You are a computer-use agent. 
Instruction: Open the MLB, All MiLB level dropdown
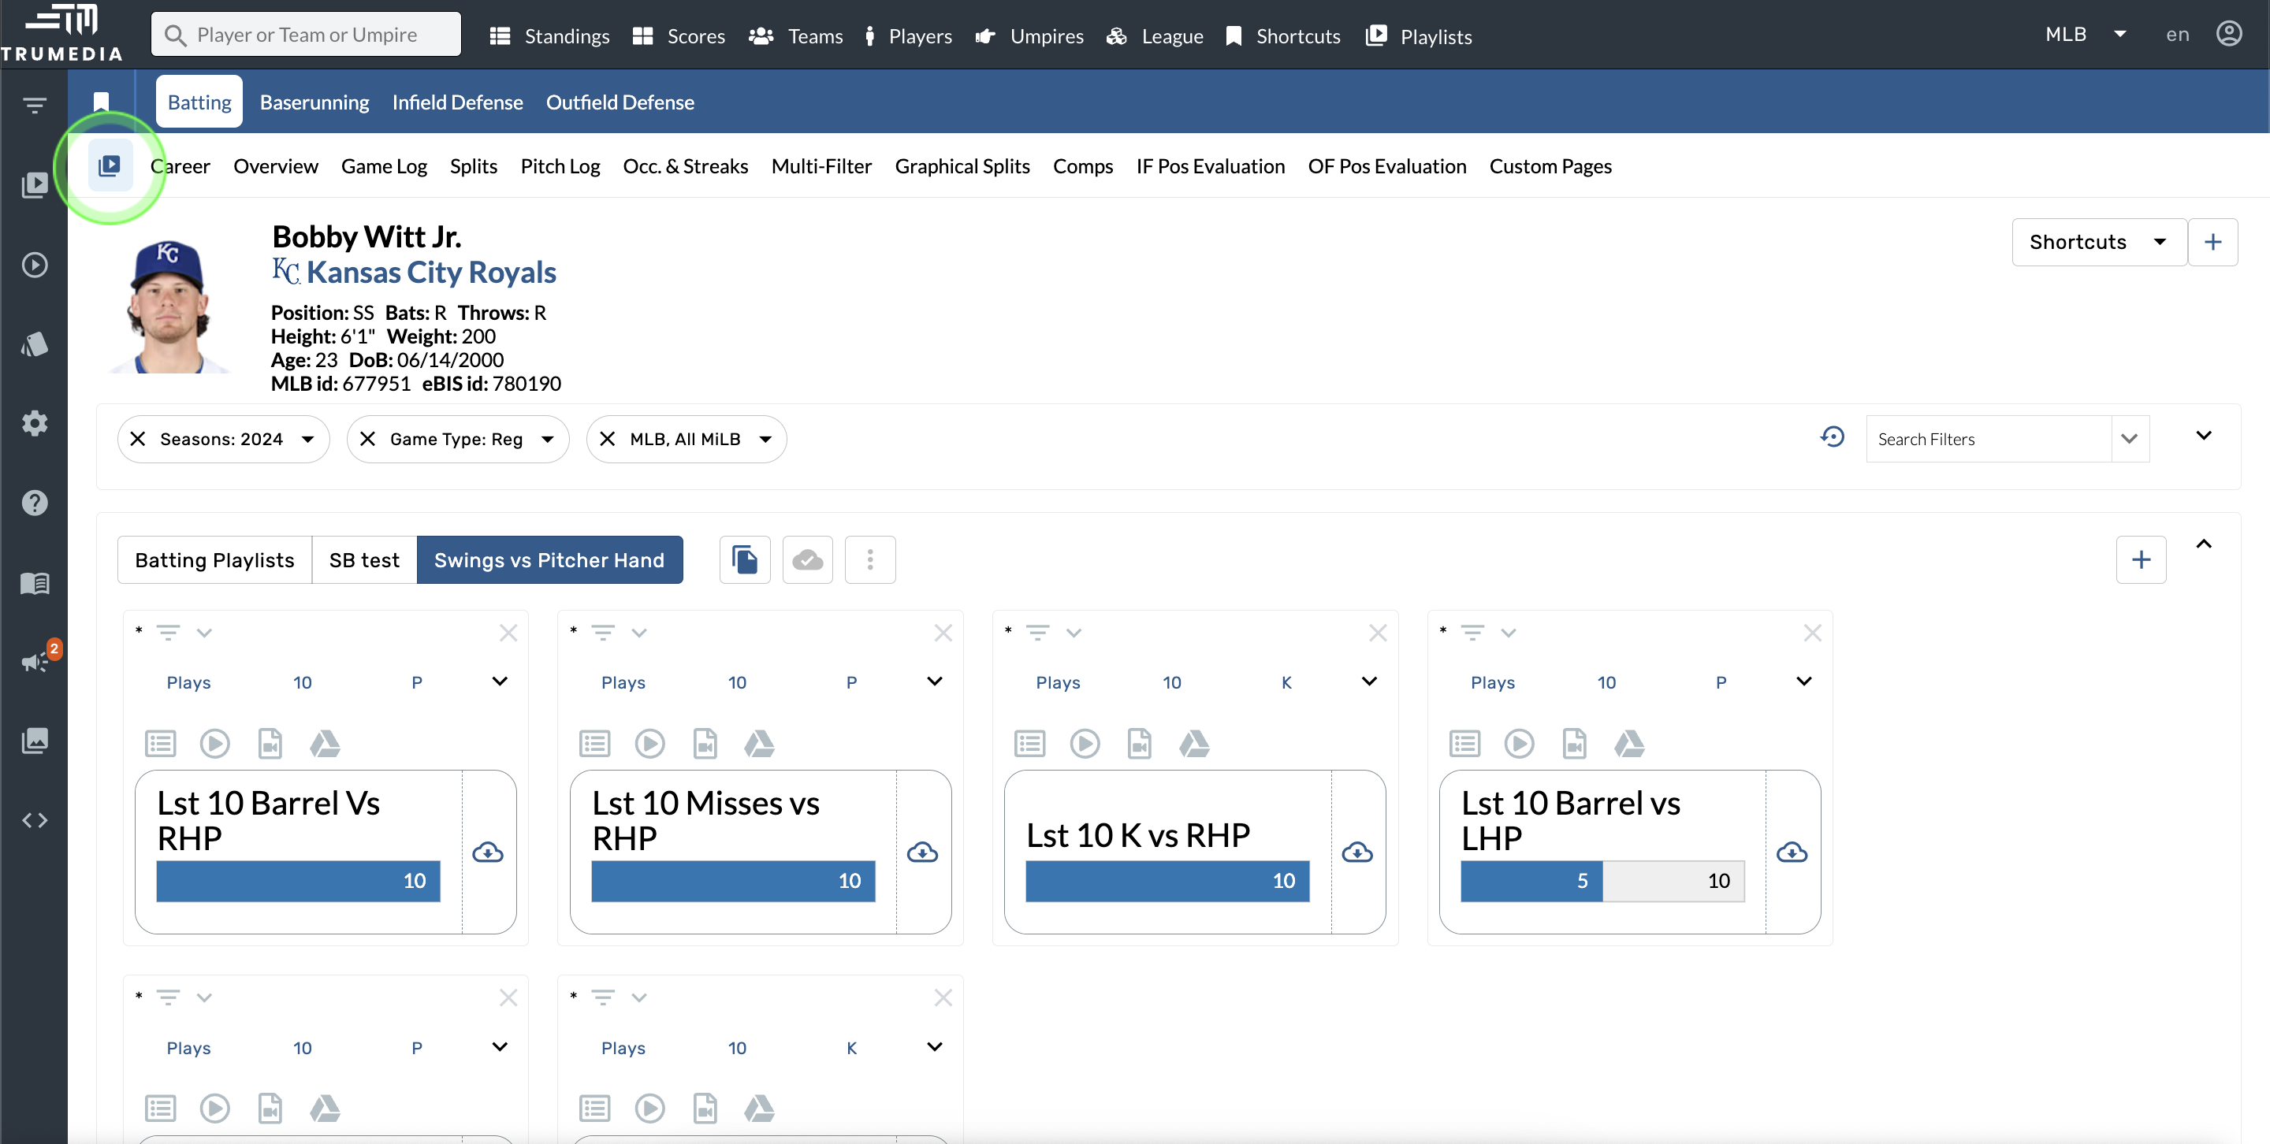click(766, 439)
